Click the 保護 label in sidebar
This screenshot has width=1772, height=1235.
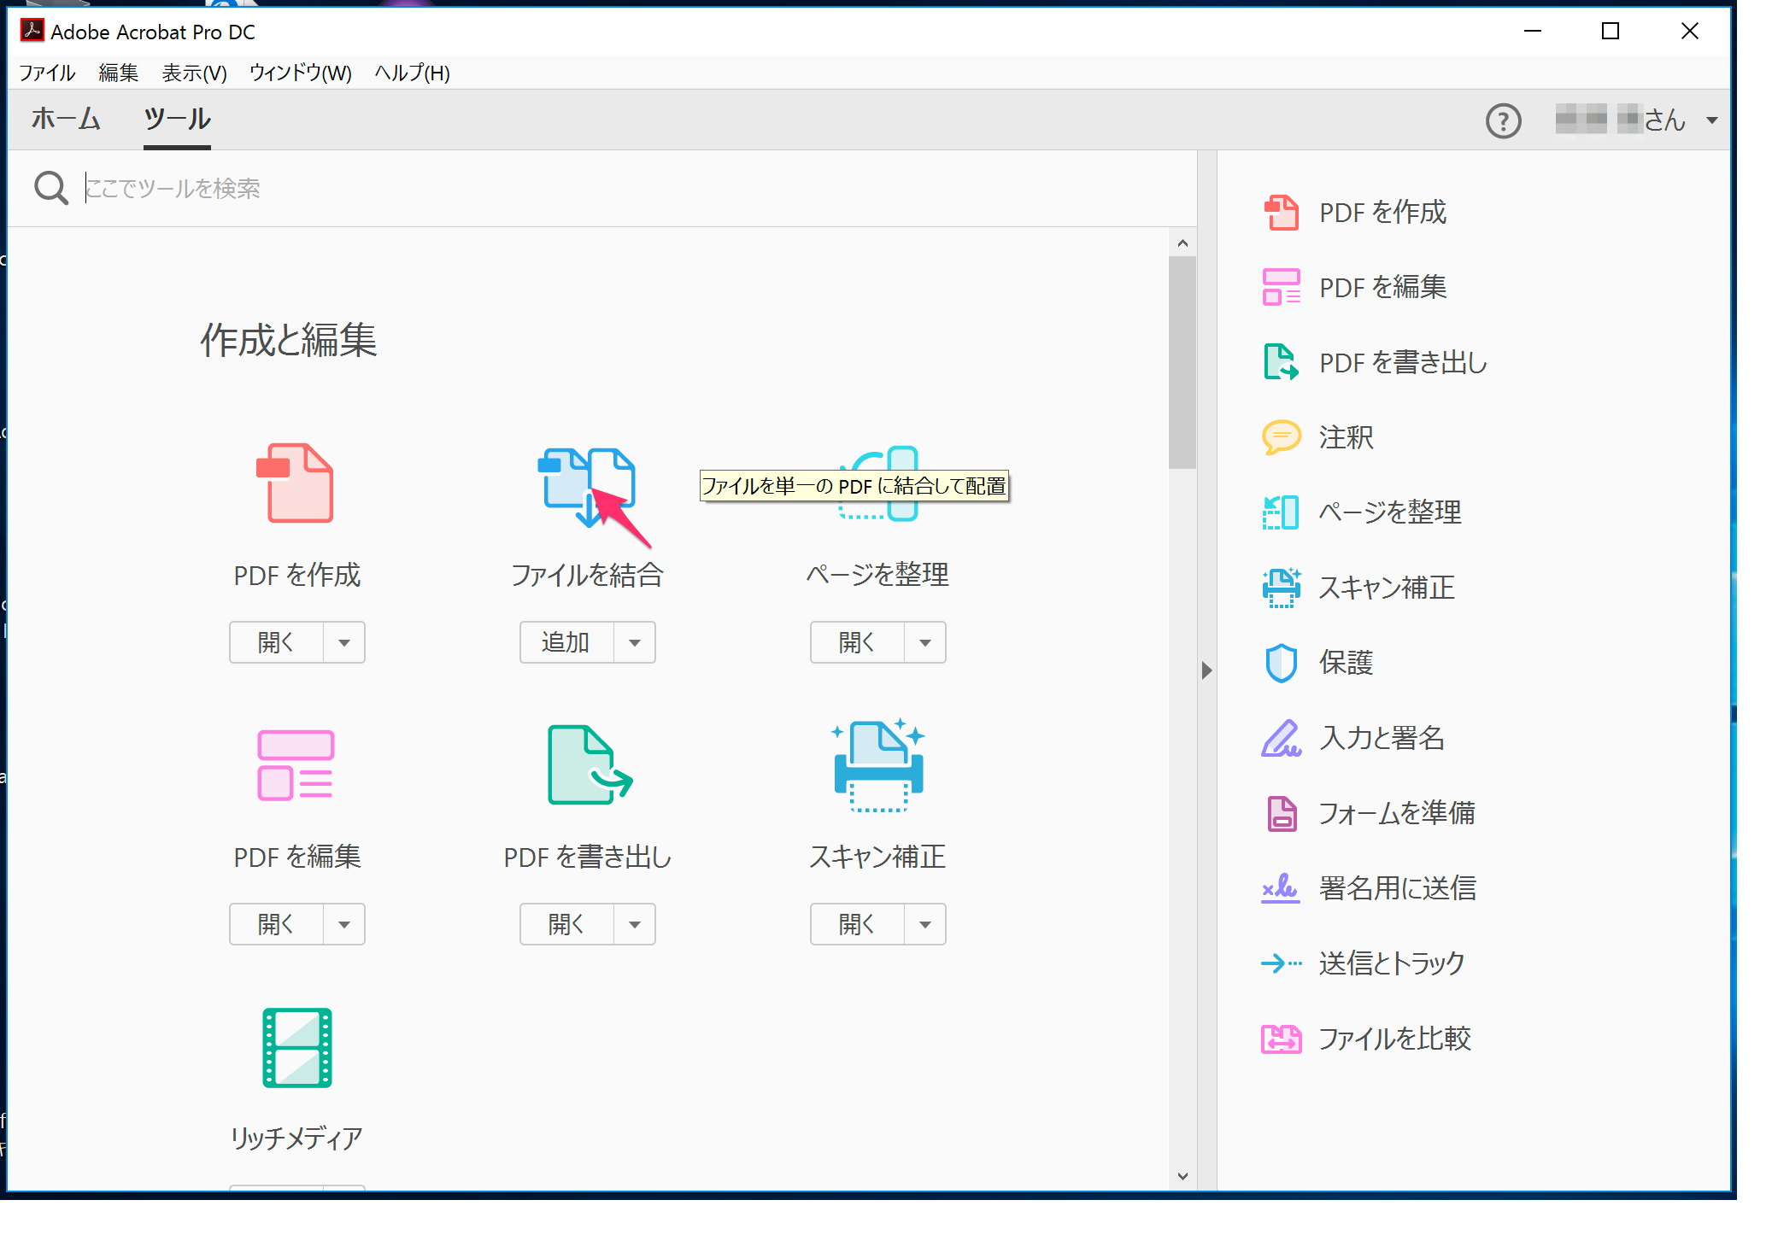click(x=1347, y=663)
